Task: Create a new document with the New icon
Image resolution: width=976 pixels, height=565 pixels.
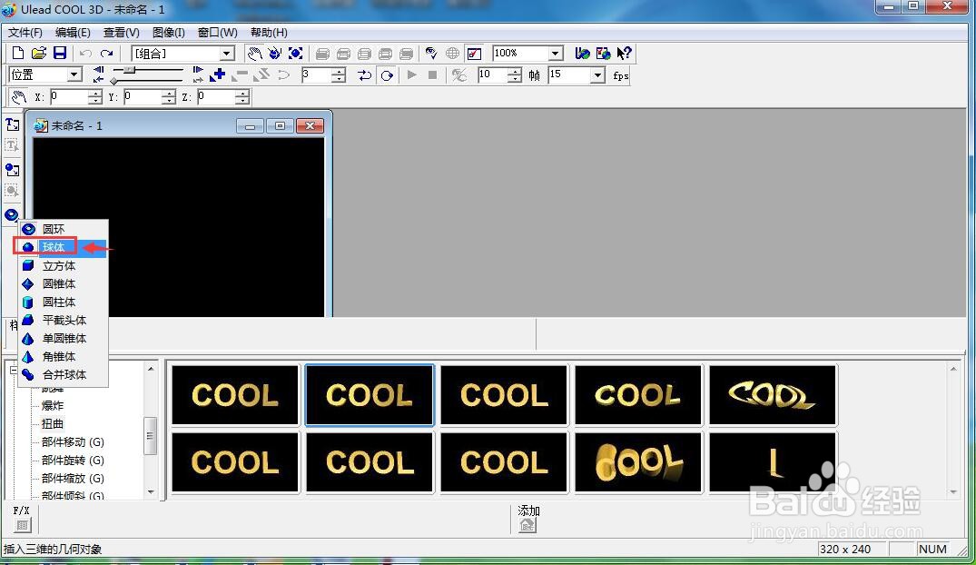Action: click(x=18, y=54)
